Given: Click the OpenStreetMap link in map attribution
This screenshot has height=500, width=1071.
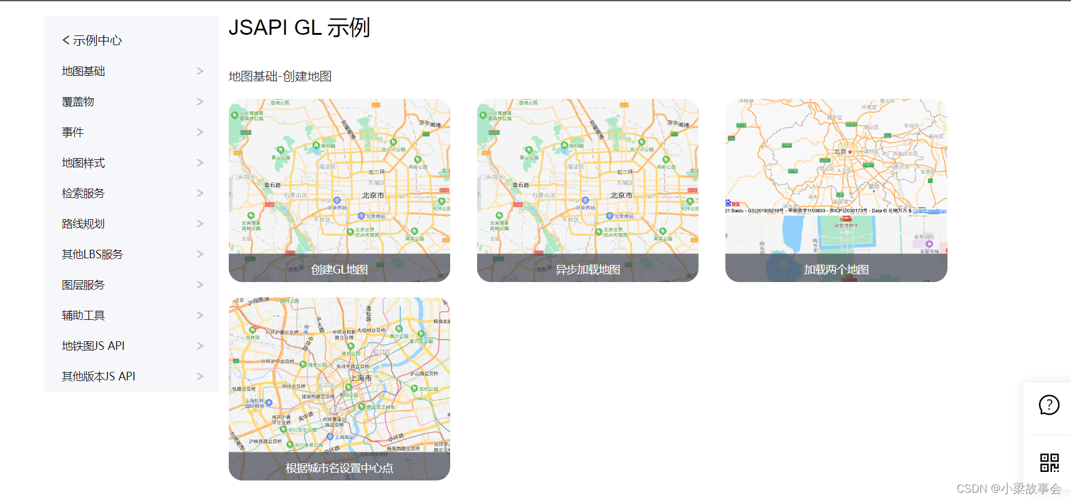Looking at the screenshot, I should [x=929, y=211].
